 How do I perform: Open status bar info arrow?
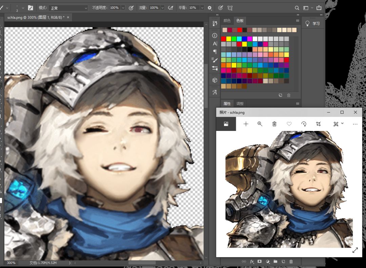[x=69, y=263]
